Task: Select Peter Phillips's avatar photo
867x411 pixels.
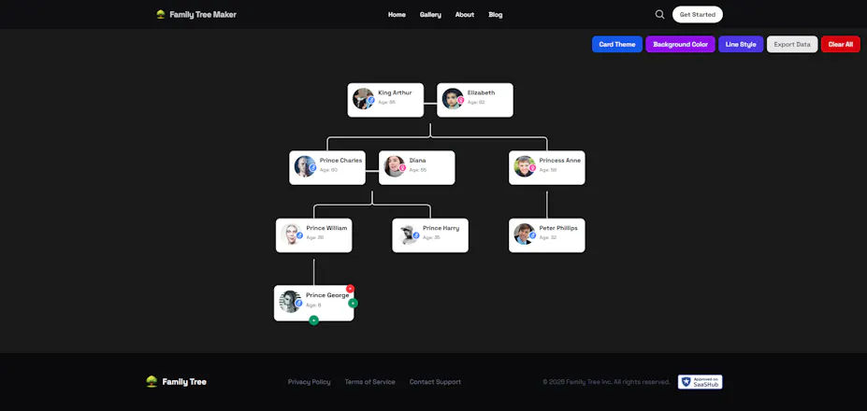Action: (524, 234)
